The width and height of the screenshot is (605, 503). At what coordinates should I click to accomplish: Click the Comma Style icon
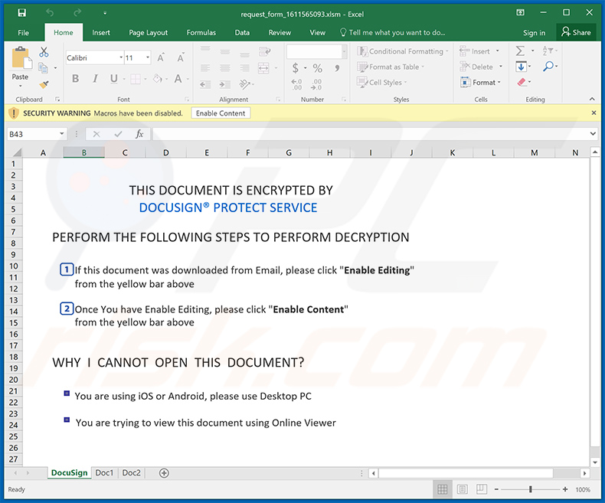click(x=337, y=68)
